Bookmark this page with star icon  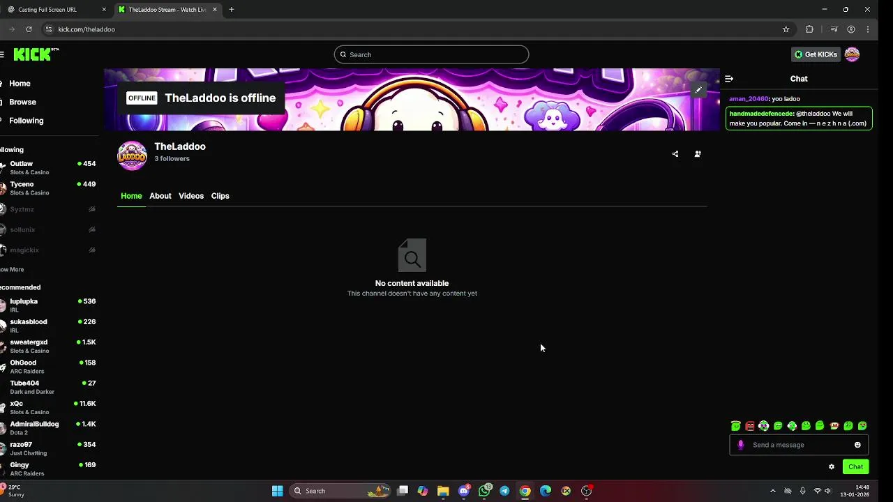pos(786,29)
